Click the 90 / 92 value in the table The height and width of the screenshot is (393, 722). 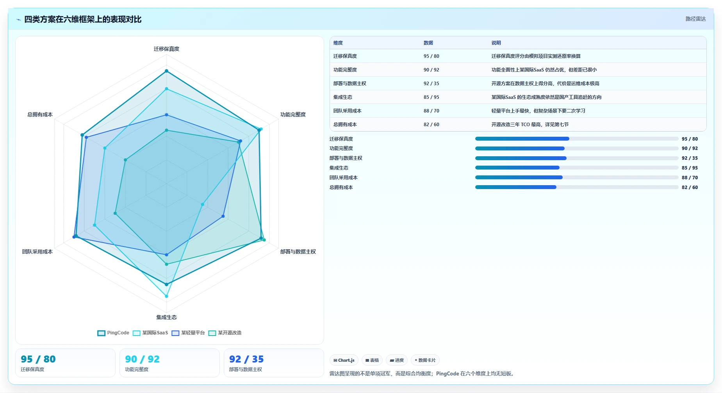click(431, 70)
